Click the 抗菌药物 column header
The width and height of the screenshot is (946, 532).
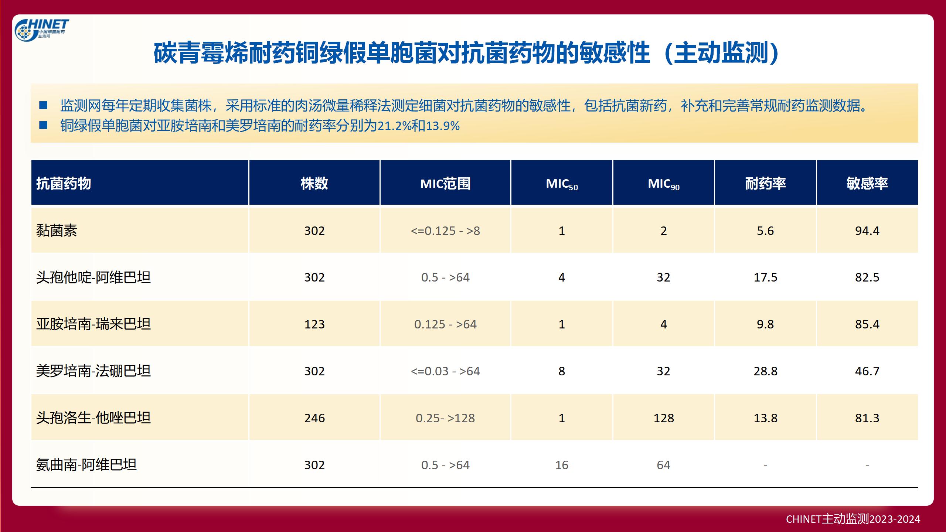(x=64, y=184)
